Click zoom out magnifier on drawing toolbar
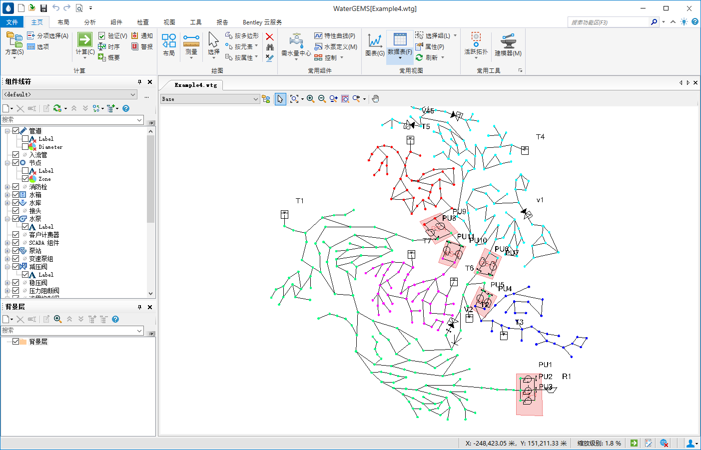Image resolution: width=701 pixels, height=450 pixels. coord(322,99)
